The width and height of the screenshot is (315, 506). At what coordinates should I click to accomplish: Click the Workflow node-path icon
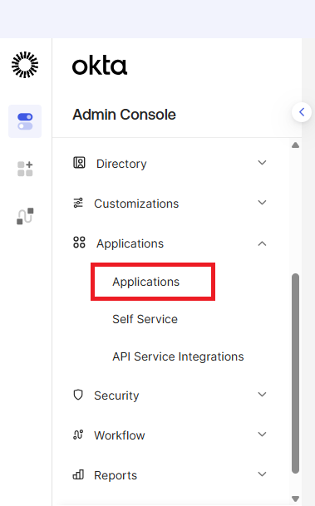coord(78,435)
